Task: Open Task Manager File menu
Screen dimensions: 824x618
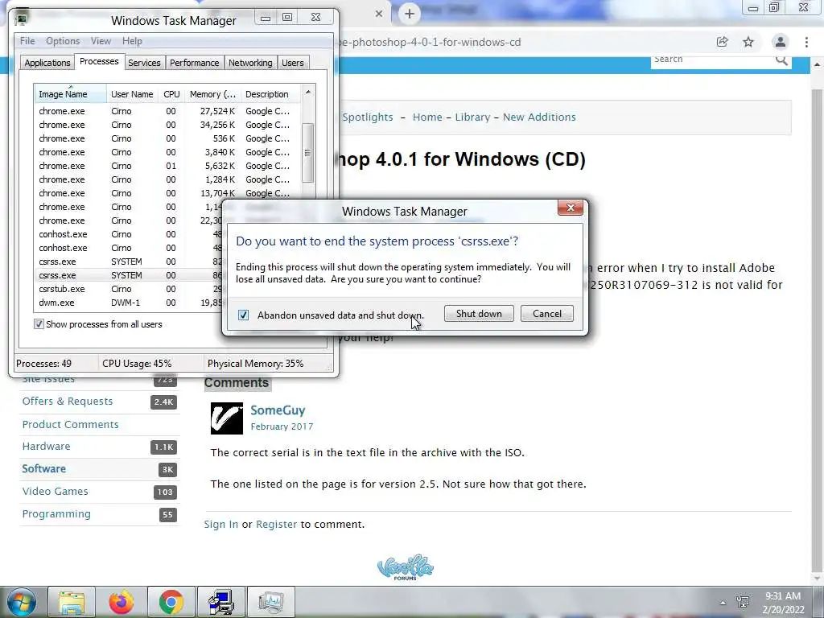Action: coord(27,41)
